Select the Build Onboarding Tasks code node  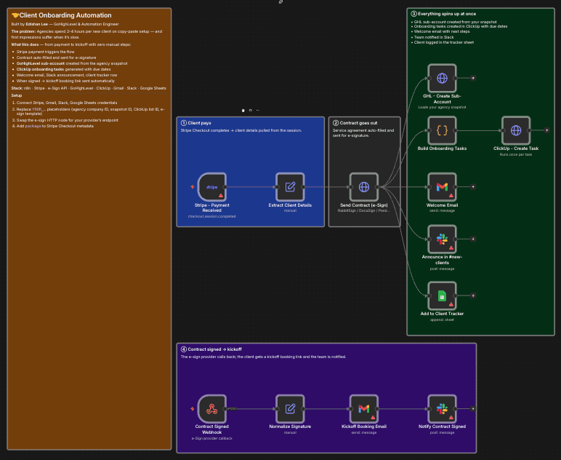tap(443, 130)
